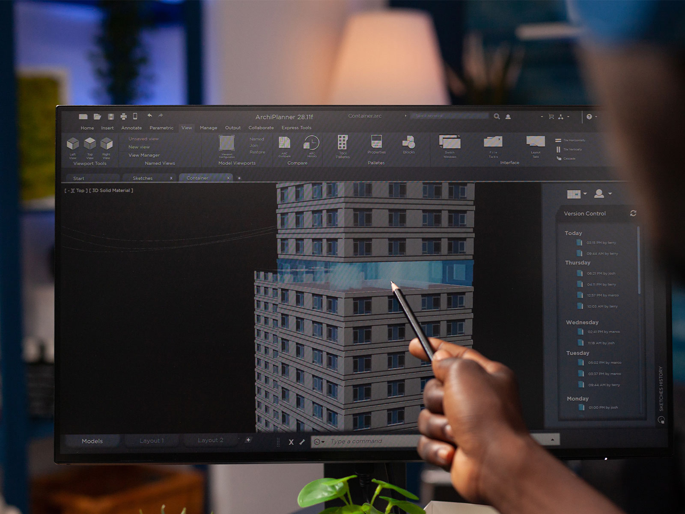Click View Manager in Named Views

coord(144,155)
